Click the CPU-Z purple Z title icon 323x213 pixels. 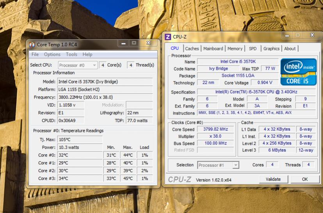168,37
